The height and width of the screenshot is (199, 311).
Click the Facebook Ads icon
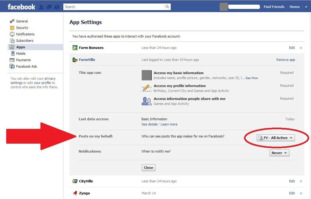pos(12,67)
